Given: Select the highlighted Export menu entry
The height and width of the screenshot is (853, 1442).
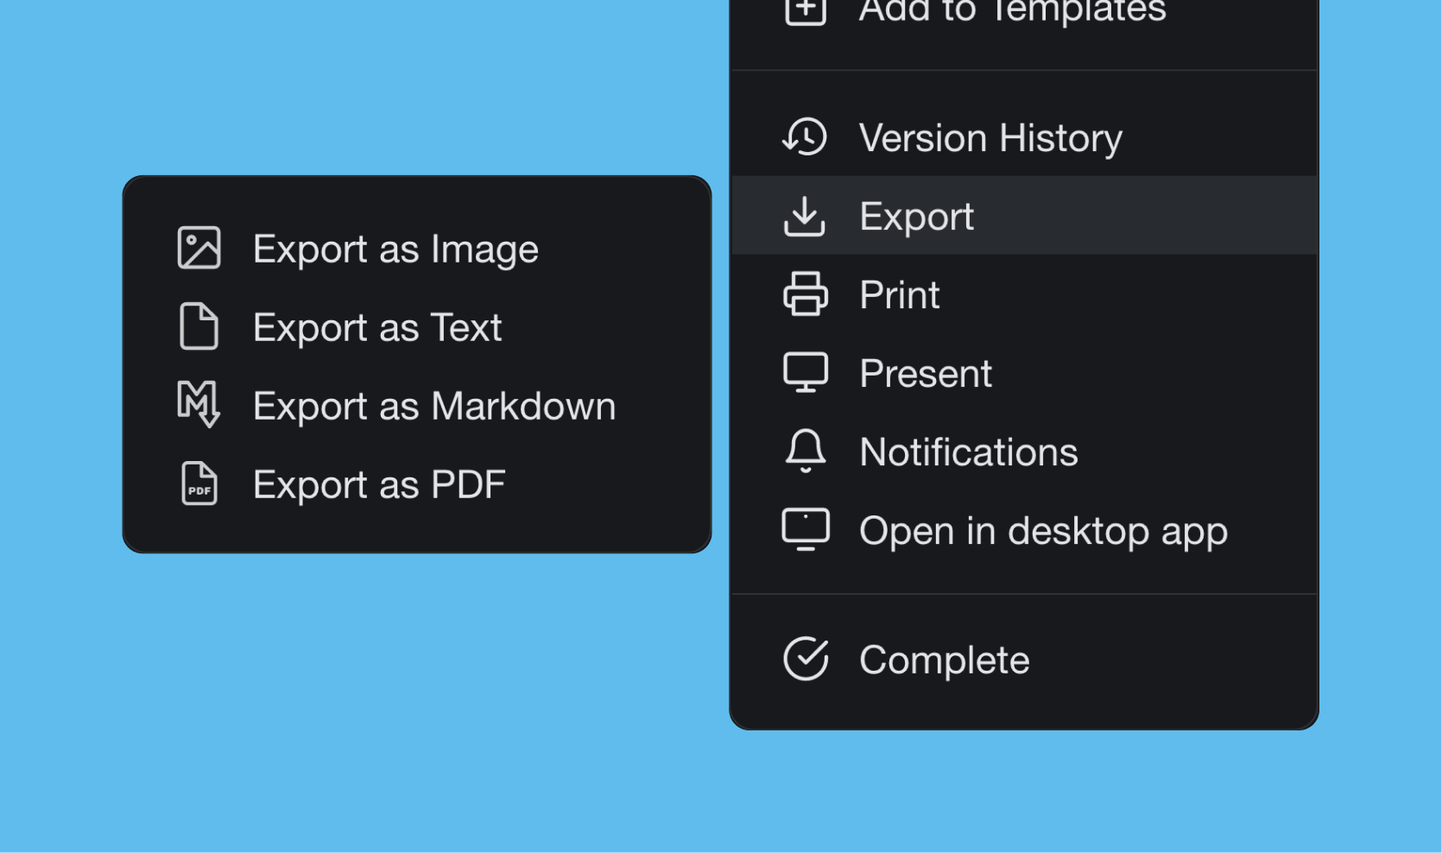Looking at the screenshot, I should tap(916, 216).
